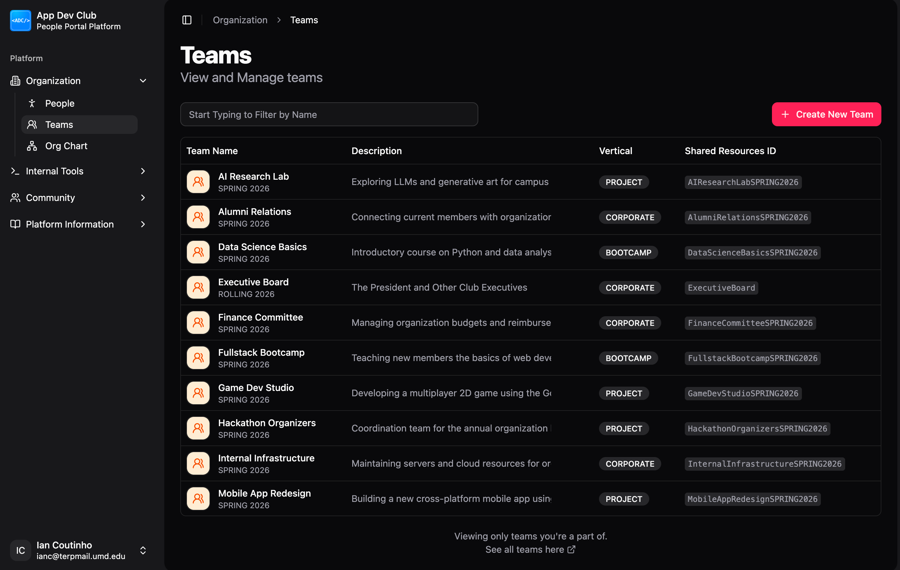Click the App Dev Club ADC logo

point(21,21)
